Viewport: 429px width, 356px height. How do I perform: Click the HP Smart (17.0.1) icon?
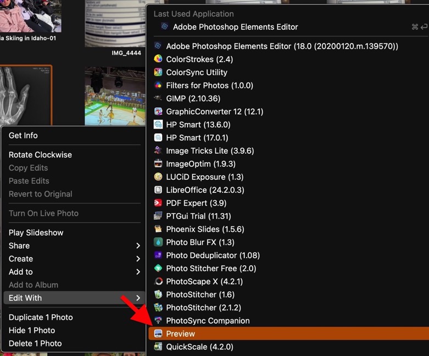click(x=158, y=137)
